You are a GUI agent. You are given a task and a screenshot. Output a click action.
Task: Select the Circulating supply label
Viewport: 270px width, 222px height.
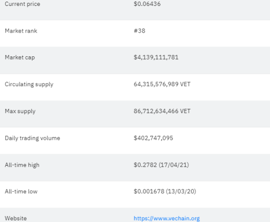pyautogui.click(x=29, y=84)
